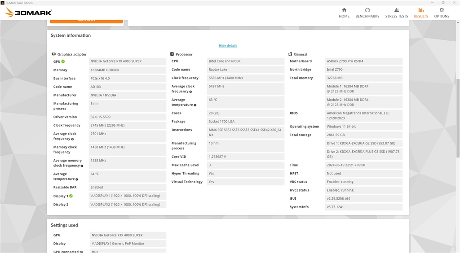Click the Module 1 16384 MB DDR4 entry
This screenshot has width=460, height=253.
[x=364, y=89]
